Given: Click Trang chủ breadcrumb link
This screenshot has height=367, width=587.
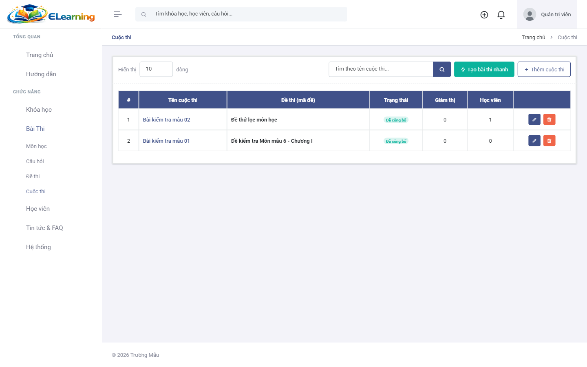Looking at the screenshot, I should [x=533, y=38].
